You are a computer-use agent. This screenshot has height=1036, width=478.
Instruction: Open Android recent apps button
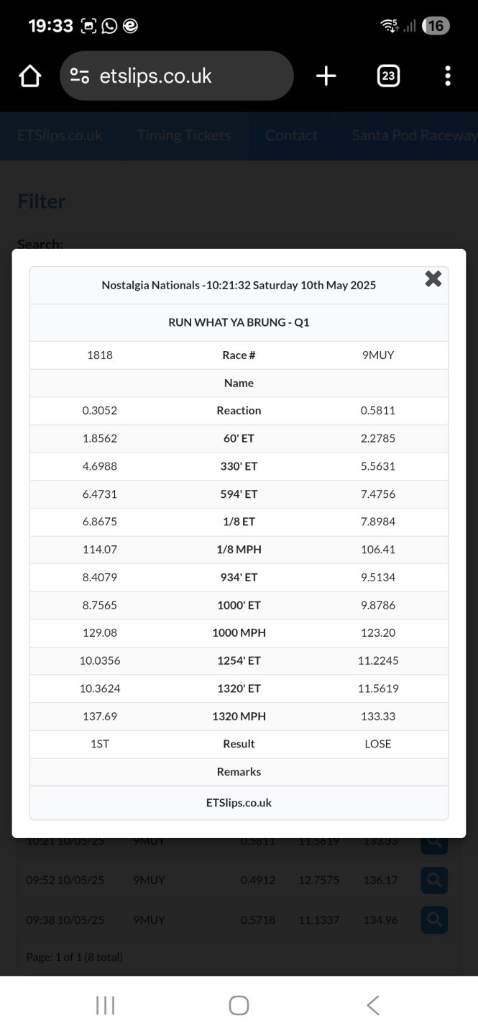(x=105, y=1005)
